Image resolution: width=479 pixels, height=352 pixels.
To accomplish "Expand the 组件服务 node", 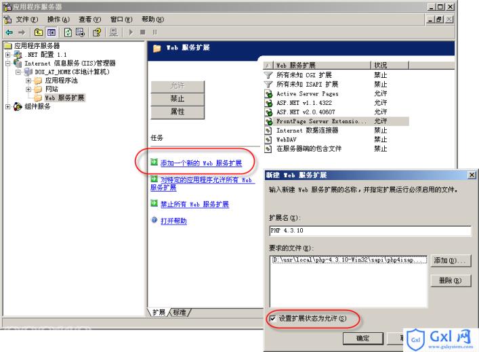I will coord(8,106).
